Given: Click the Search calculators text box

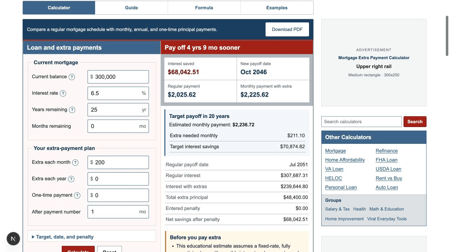Looking at the screenshot, I should tap(362, 122).
